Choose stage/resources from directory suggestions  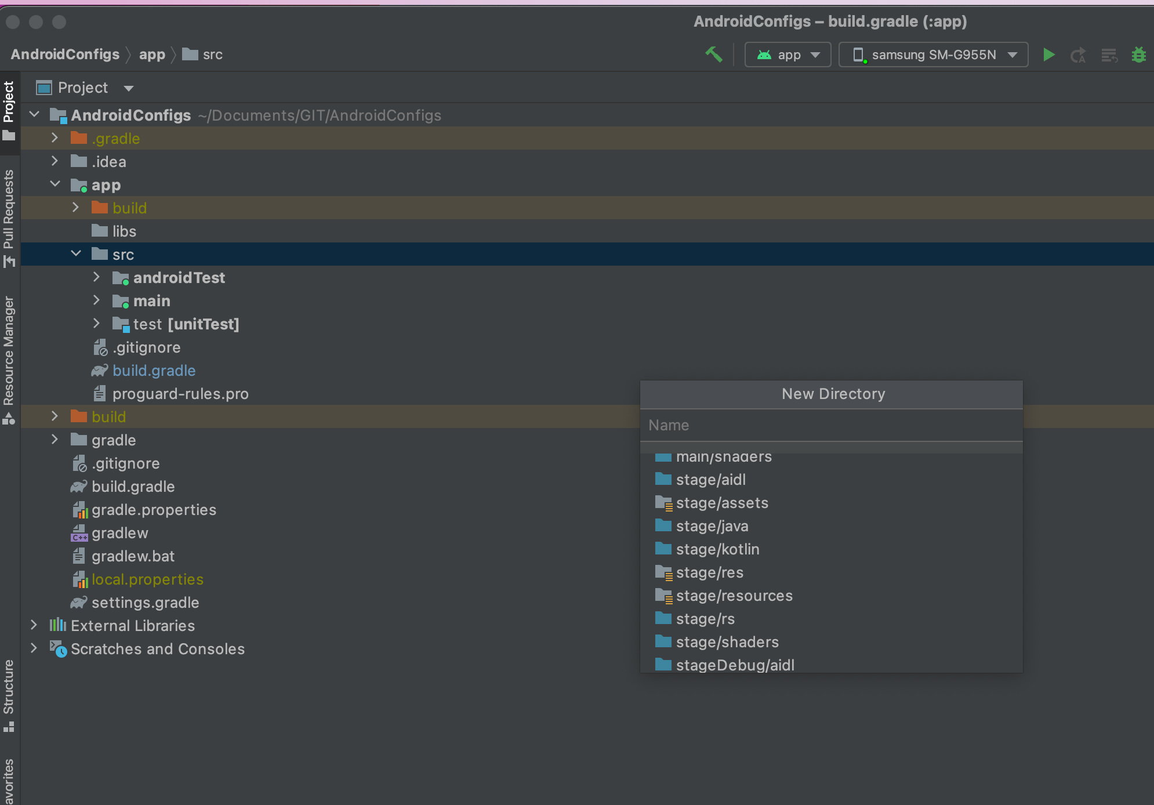coord(832,596)
